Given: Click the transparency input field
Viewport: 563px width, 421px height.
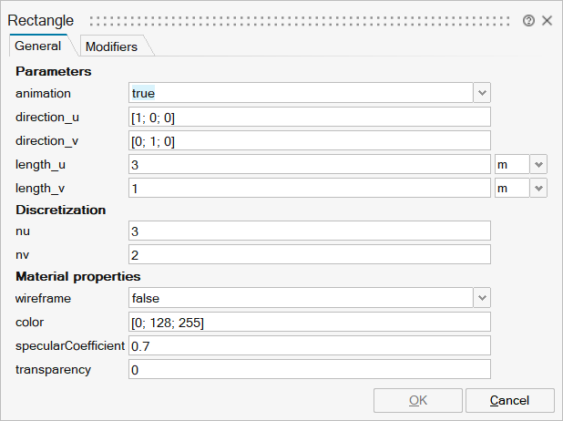Looking at the screenshot, I should click(x=310, y=369).
